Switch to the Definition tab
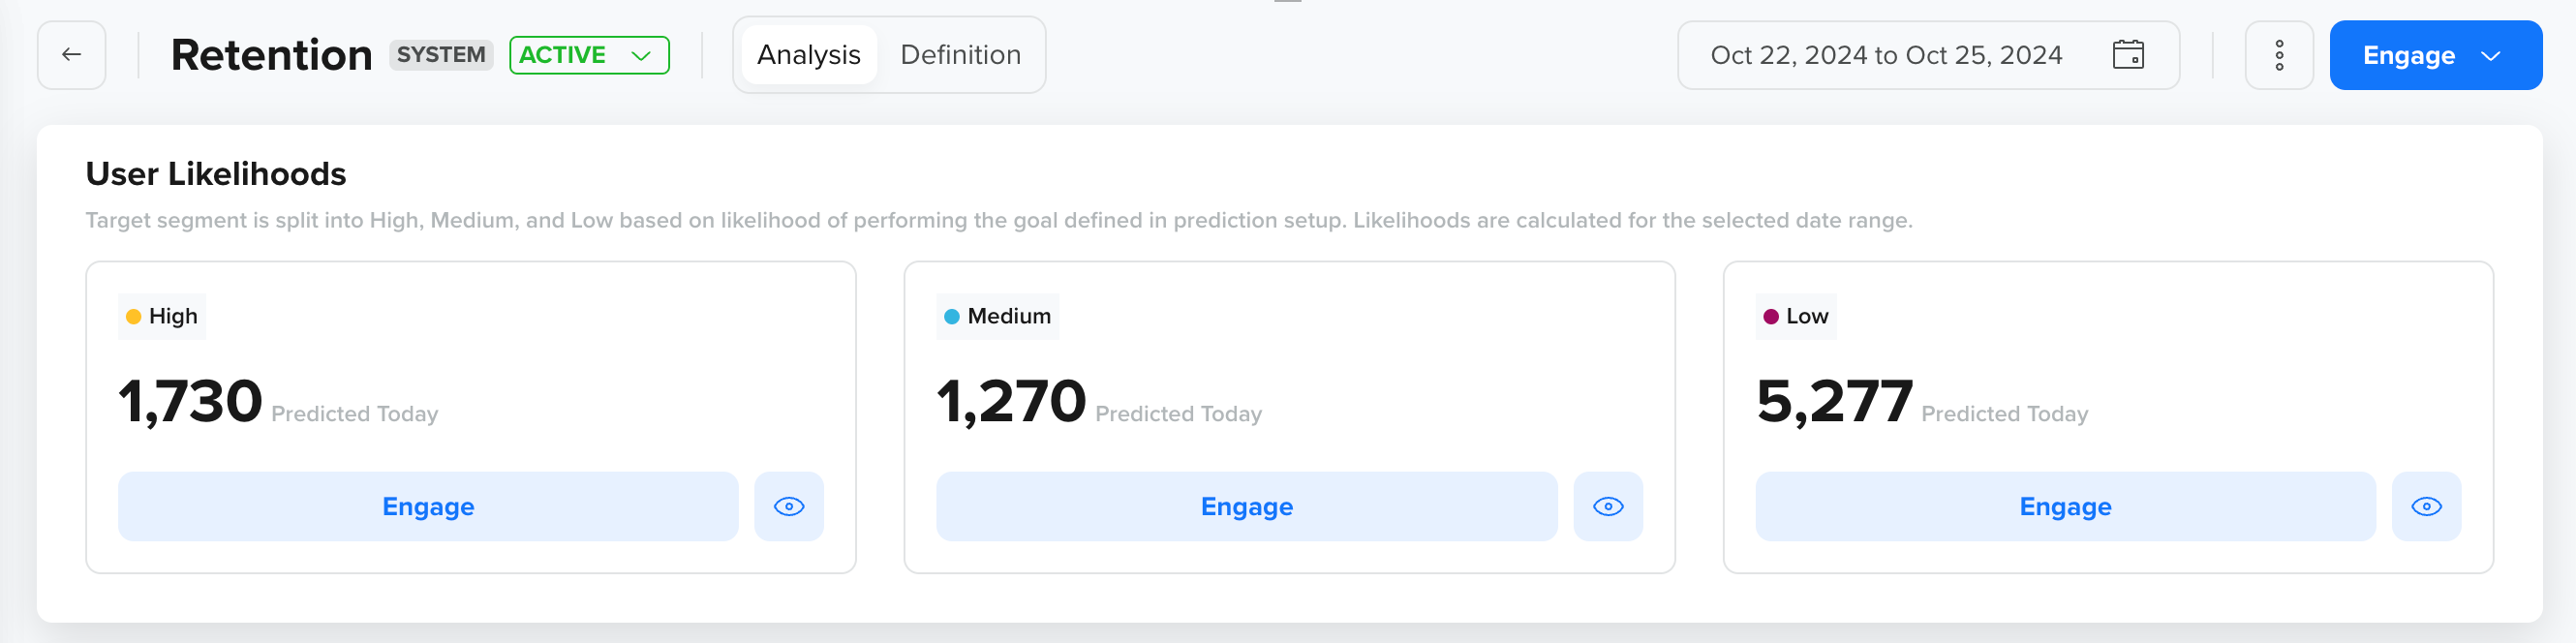 tap(959, 54)
